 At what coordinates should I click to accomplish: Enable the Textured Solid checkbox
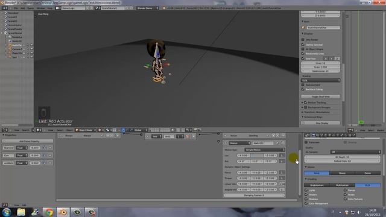[x=303, y=84]
